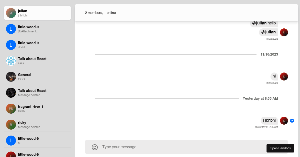This screenshot has height=157, width=300.
Task: Select the General channel entry
Action: (x=37, y=77)
